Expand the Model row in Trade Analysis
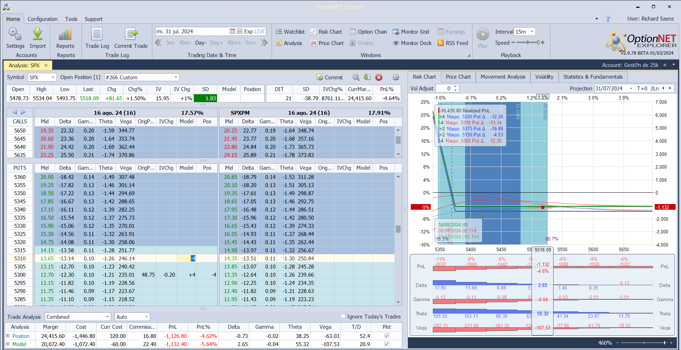This screenshot has height=350, width=681. (7, 344)
